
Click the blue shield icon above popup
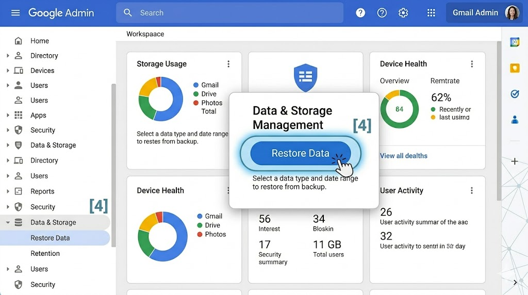305,77
